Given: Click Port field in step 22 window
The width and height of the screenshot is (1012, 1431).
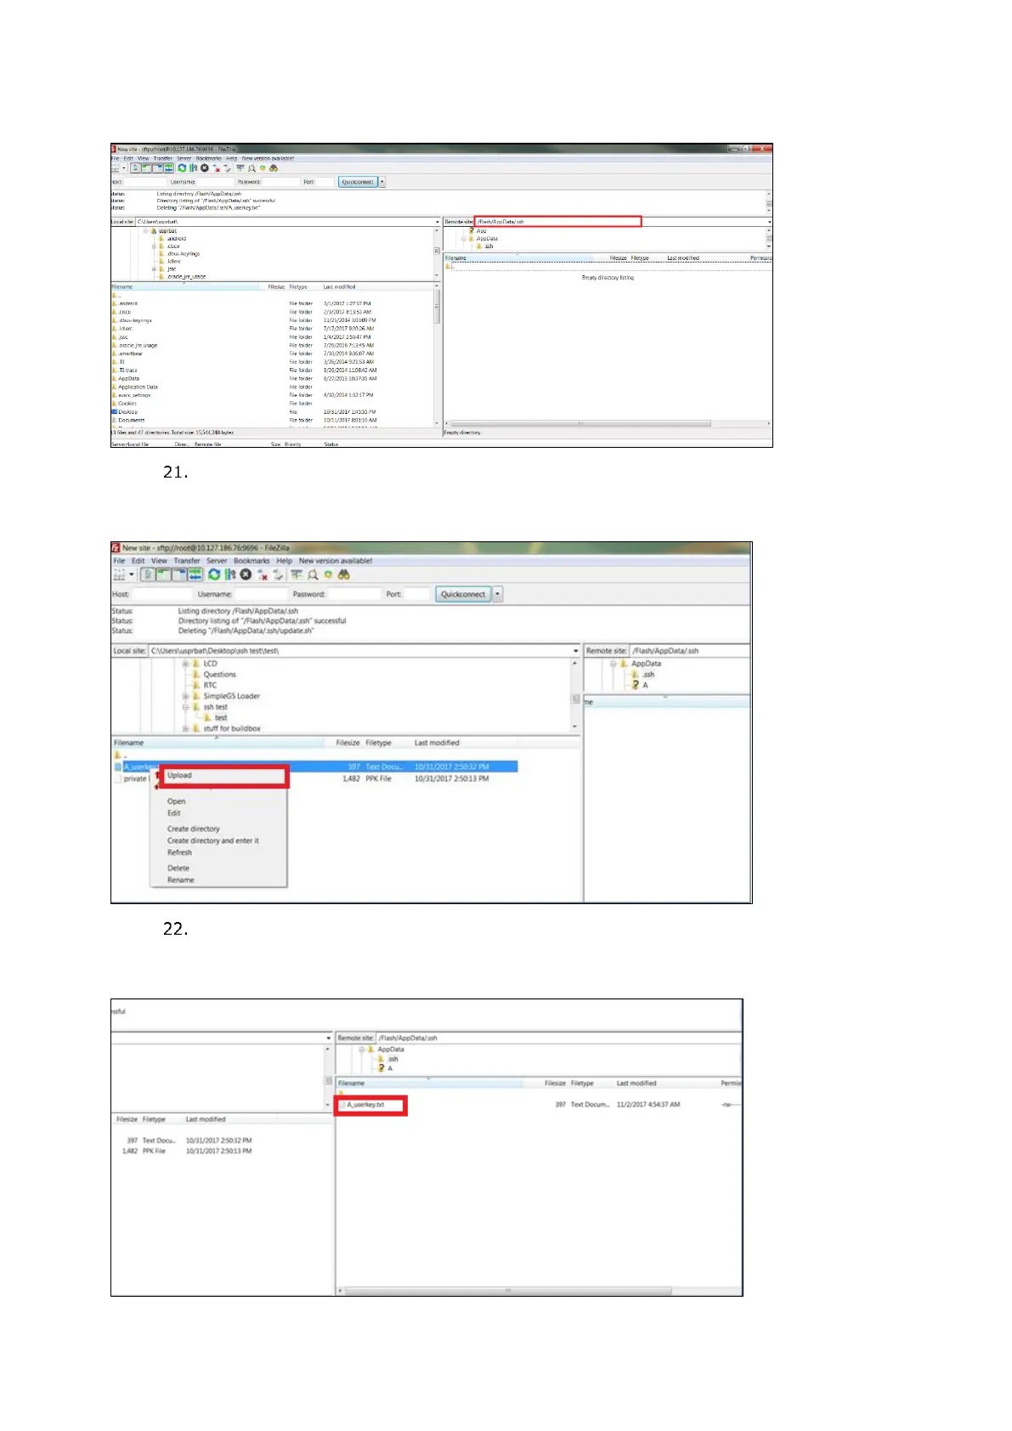Looking at the screenshot, I should (x=416, y=595).
